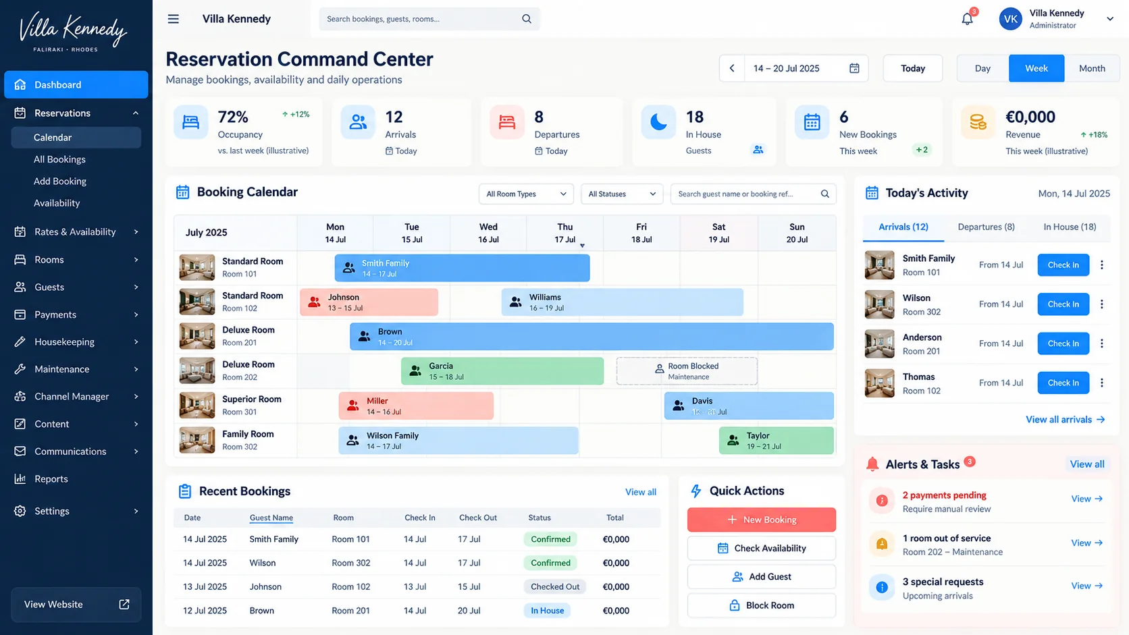Click the guest name search field
The width and height of the screenshot is (1129, 635).
point(753,194)
